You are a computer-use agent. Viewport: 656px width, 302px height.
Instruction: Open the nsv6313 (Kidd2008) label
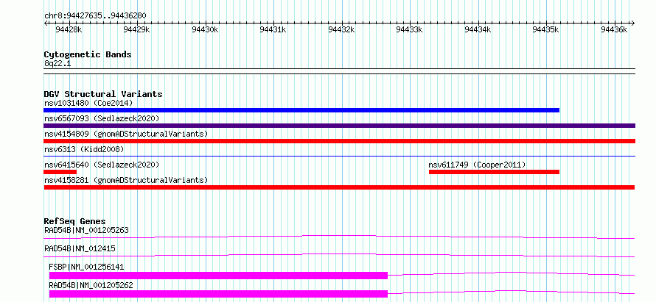(x=84, y=149)
